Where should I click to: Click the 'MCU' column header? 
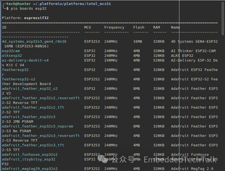(x=88, y=27)
